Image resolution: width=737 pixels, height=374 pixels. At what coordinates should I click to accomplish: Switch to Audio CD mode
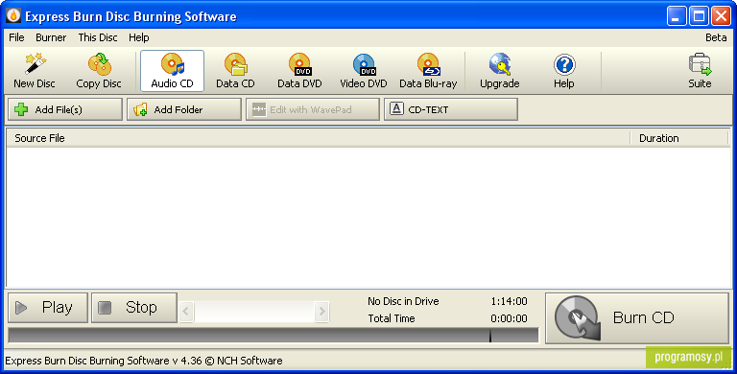tap(172, 71)
